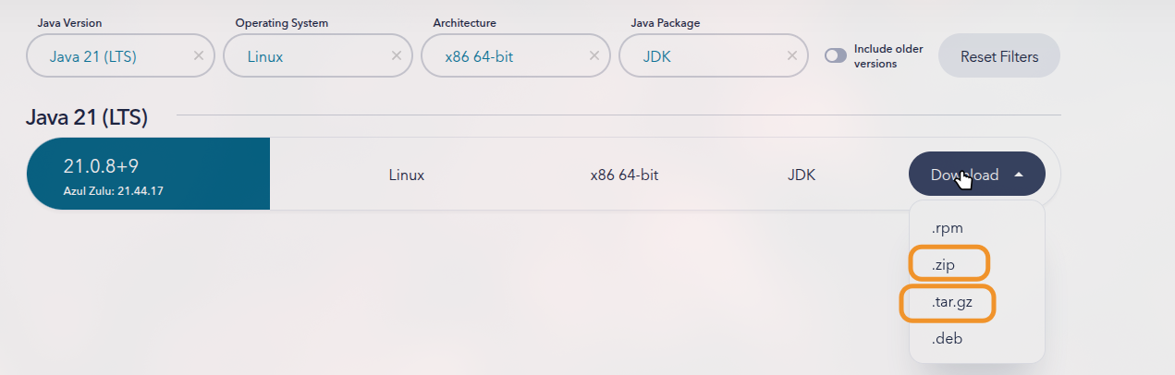
Task: Click the Linux label in the result row
Action: coord(406,175)
